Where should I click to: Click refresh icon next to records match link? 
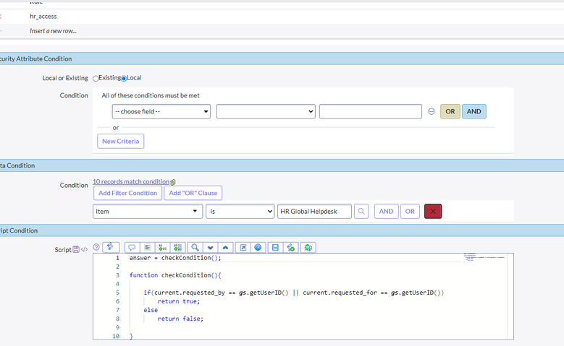(x=173, y=182)
